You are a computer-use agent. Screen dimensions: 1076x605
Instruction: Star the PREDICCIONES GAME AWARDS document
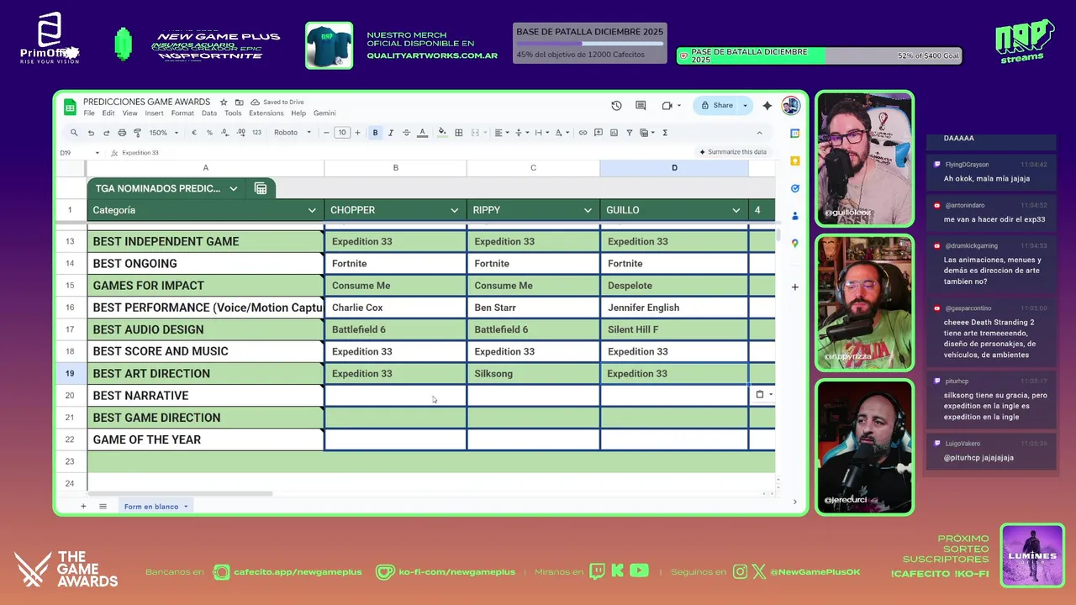pos(224,102)
